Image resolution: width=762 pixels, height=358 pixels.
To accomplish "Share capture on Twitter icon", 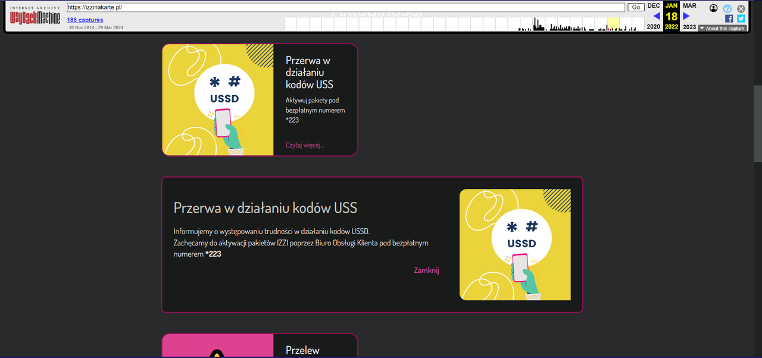I will [741, 18].
